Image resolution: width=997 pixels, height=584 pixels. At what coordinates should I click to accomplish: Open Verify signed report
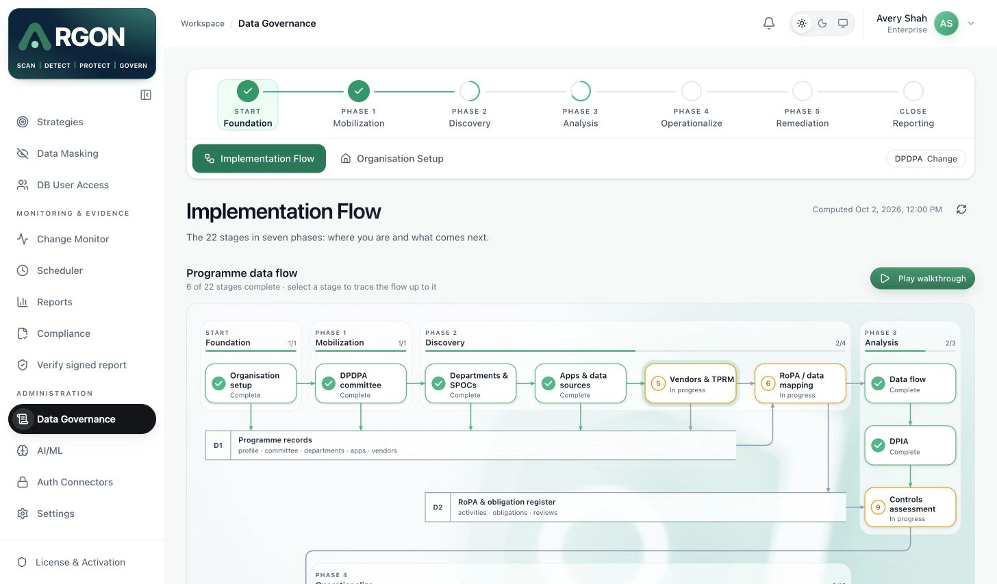pyautogui.click(x=82, y=365)
